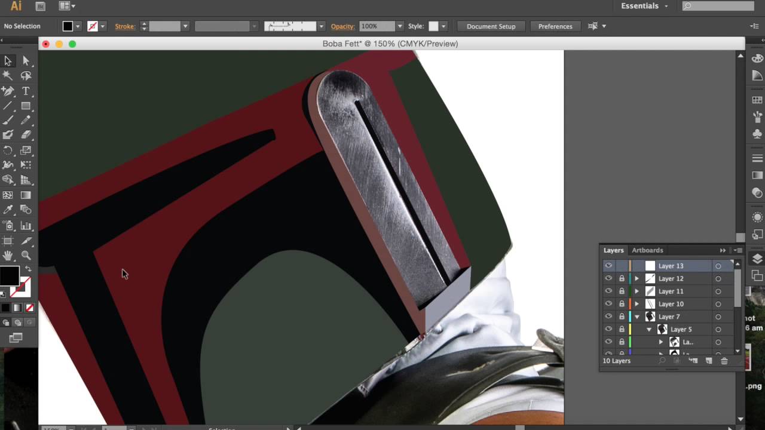
Task: Delete selection with Layers trash icon
Action: click(724, 361)
